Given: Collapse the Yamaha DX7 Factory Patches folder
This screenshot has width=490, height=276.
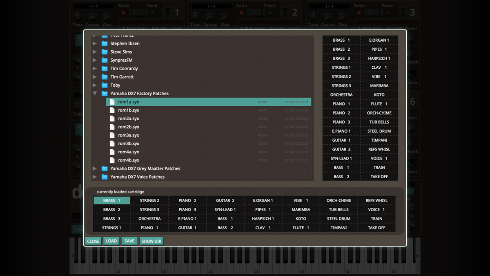Looking at the screenshot, I should click(x=95, y=93).
